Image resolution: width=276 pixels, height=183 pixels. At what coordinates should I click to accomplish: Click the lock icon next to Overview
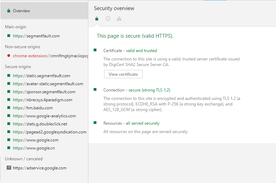pyautogui.click(x=9, y=11)
